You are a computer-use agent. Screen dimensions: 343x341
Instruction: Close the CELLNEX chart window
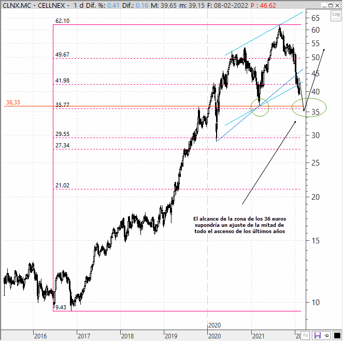click(337, 5)
